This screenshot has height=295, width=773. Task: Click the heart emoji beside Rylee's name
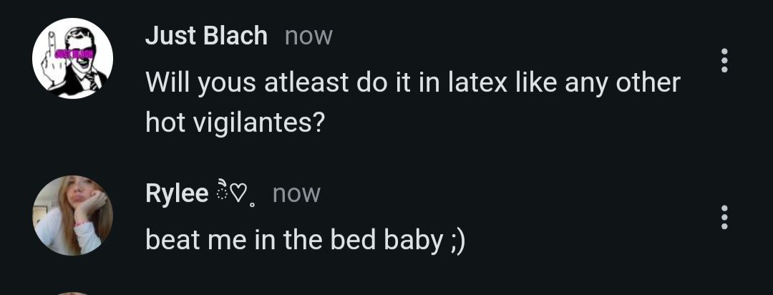click(x=240, y=193)
